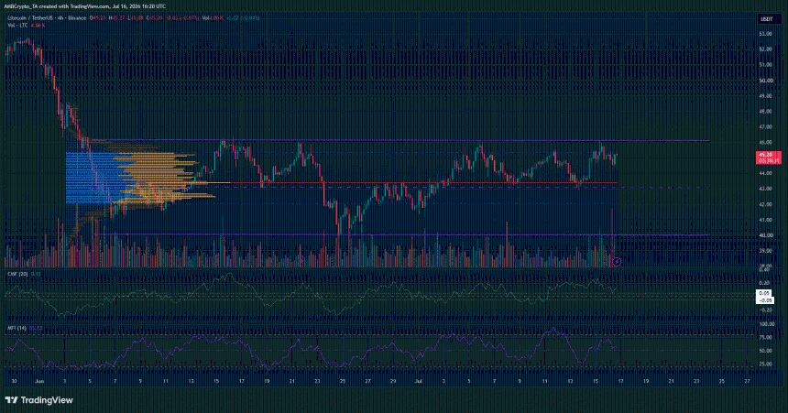Click the TradingView logo
This screenshot has width=788, height=413.
click(x=39, y=400)
